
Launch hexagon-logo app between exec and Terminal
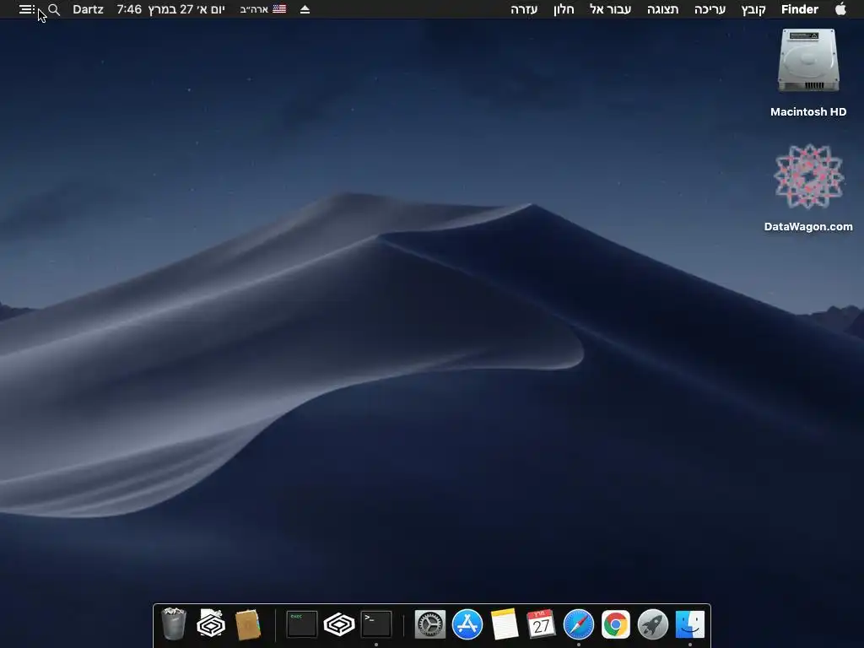pyautogui.click(x=339, y=624)
